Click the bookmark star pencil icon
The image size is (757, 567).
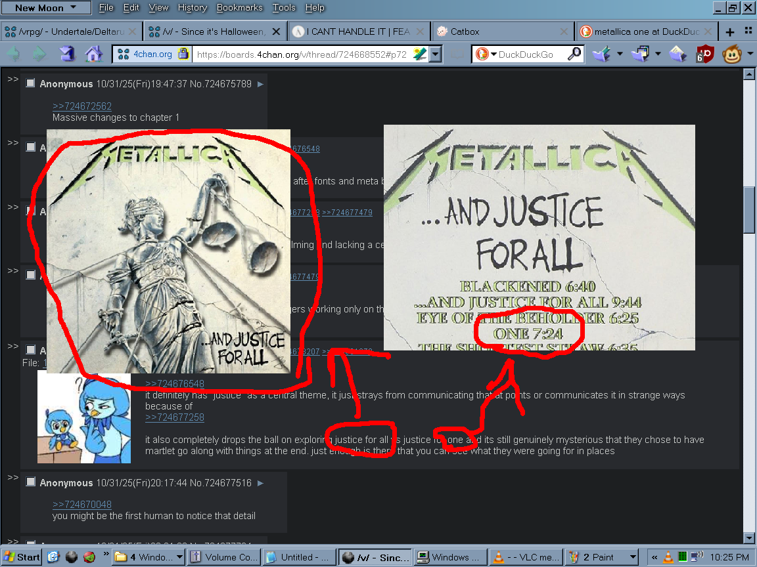[x=419, y=54]
